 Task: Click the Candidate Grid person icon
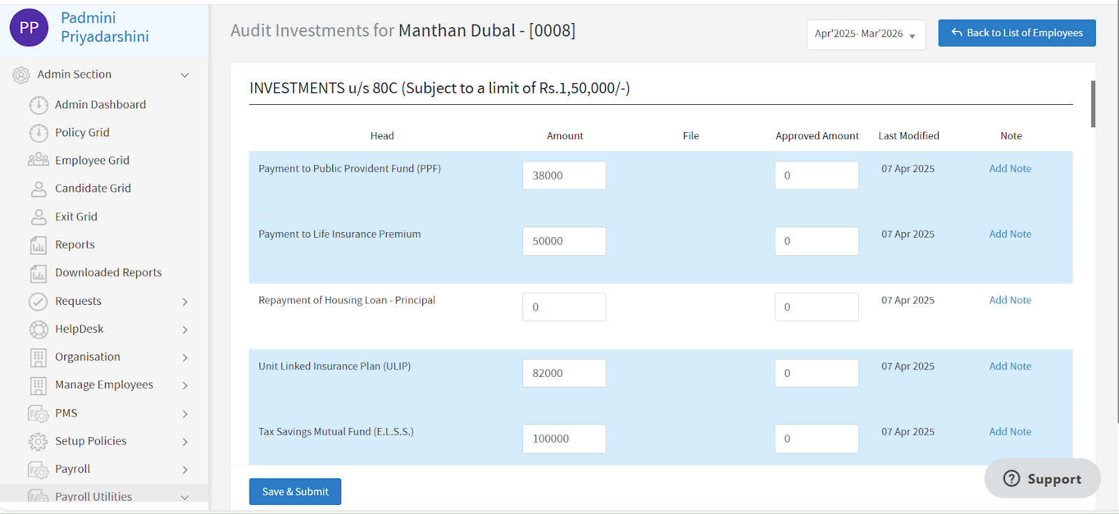click(38, 189)
